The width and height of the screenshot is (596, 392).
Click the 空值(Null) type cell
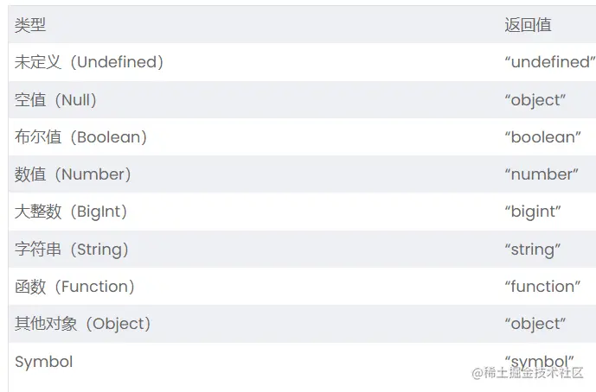[x=56, y=100]
